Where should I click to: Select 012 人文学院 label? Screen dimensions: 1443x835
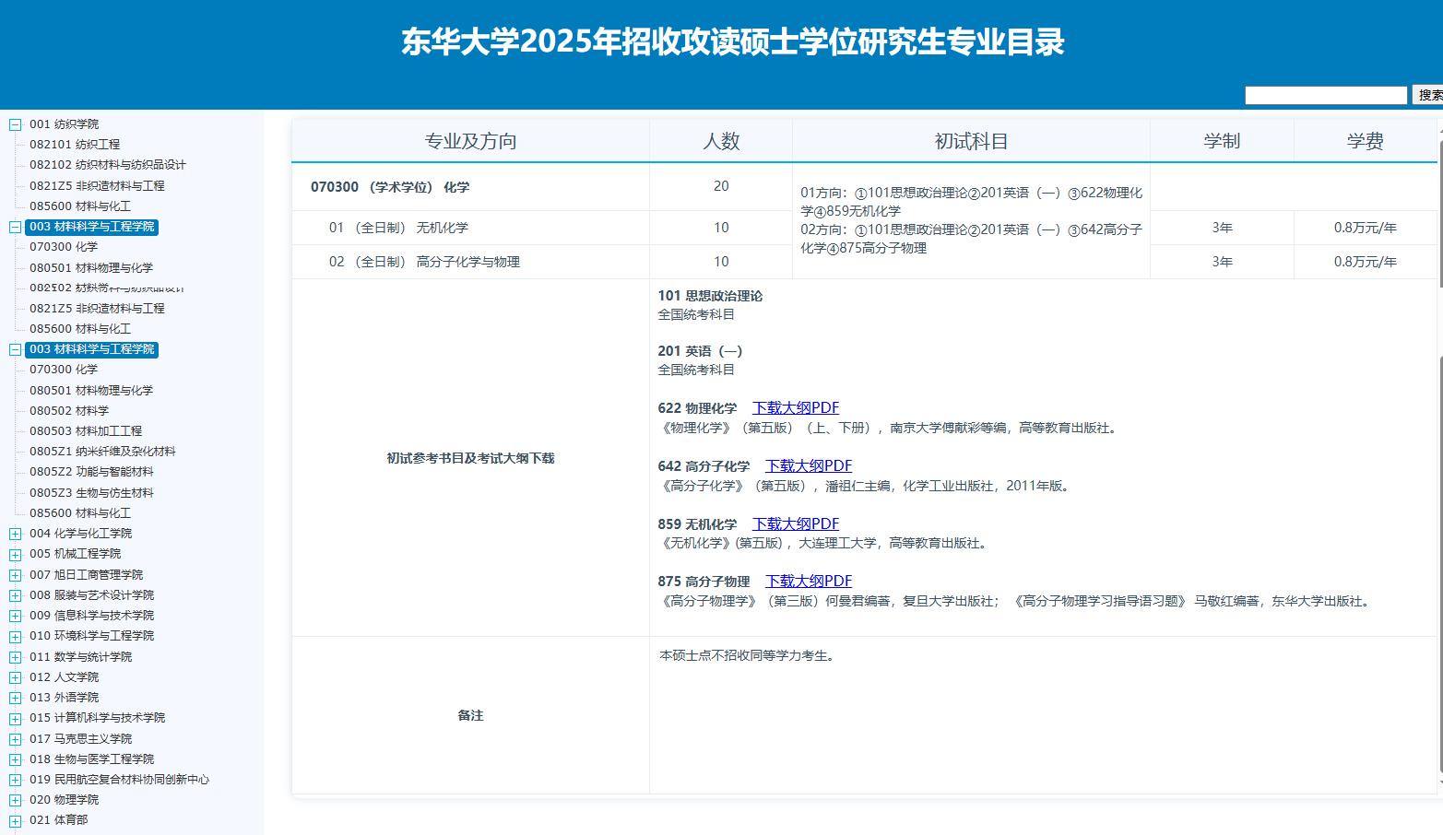pyautogui.click(x=64, y=677)
